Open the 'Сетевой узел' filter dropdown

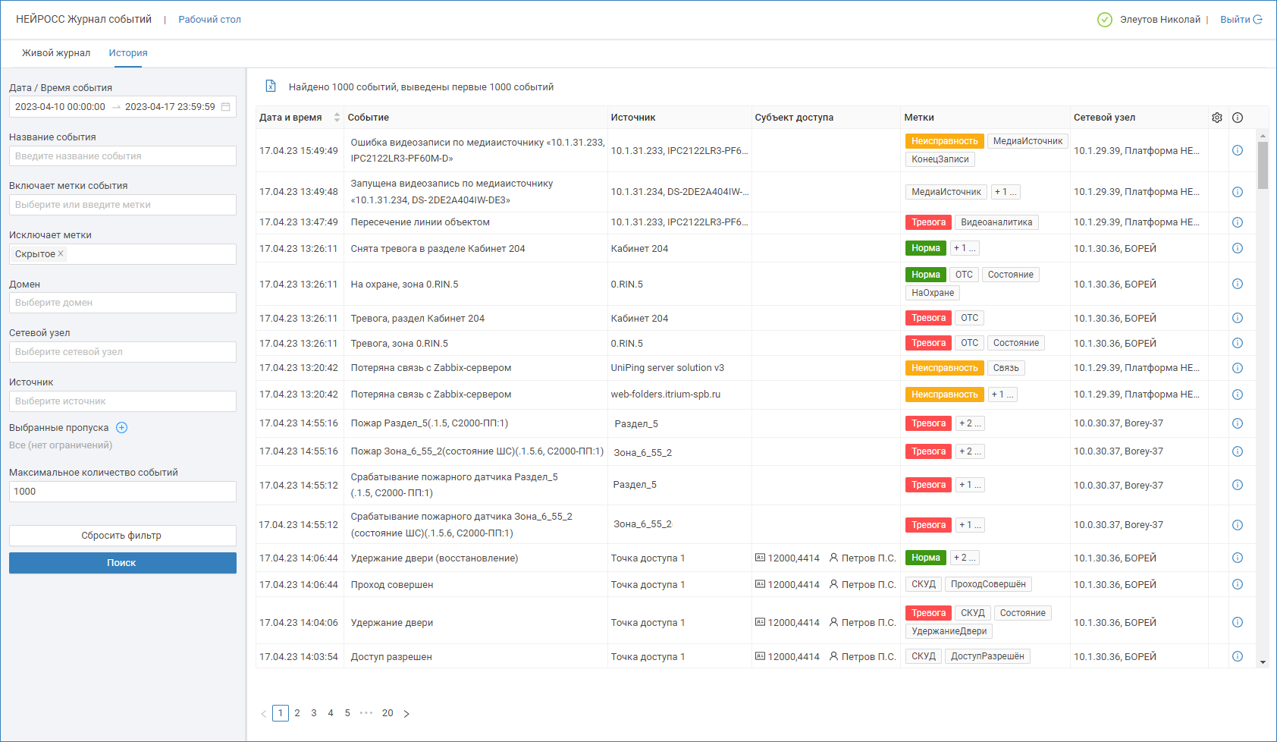coord(123,352)
